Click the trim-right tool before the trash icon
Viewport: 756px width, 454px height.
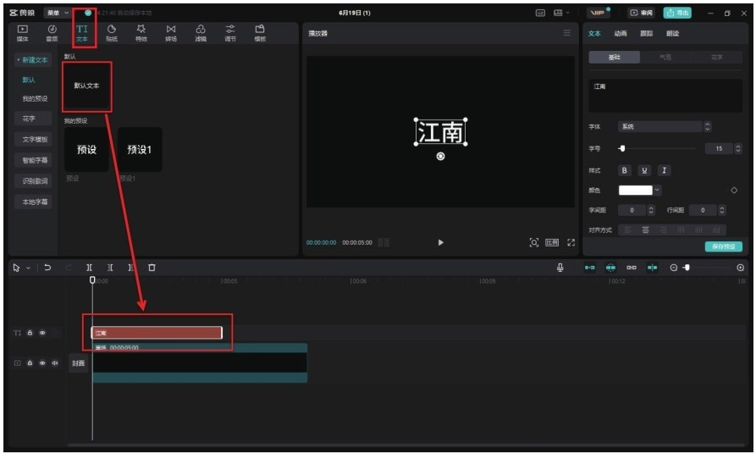[x=130, y=268]
